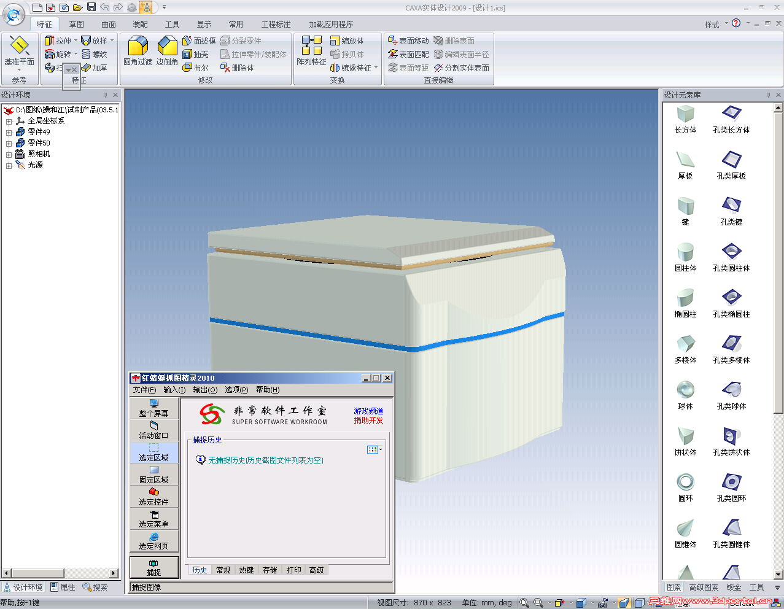Select the 放样 loft feature tool
Screen dimensions: 784x609
tap(94, 41)
